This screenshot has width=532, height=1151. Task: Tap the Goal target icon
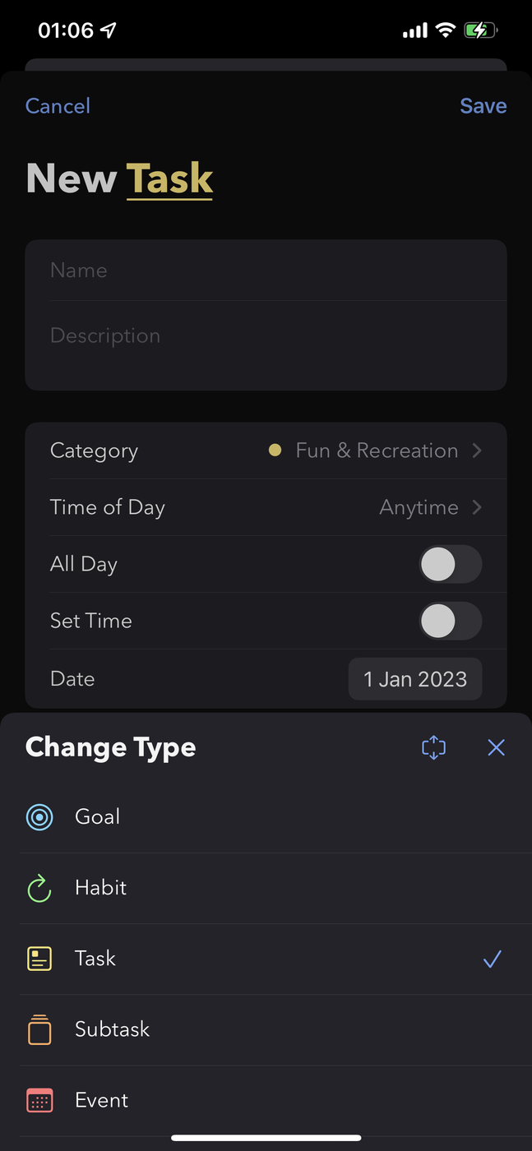tap(39, 817)
